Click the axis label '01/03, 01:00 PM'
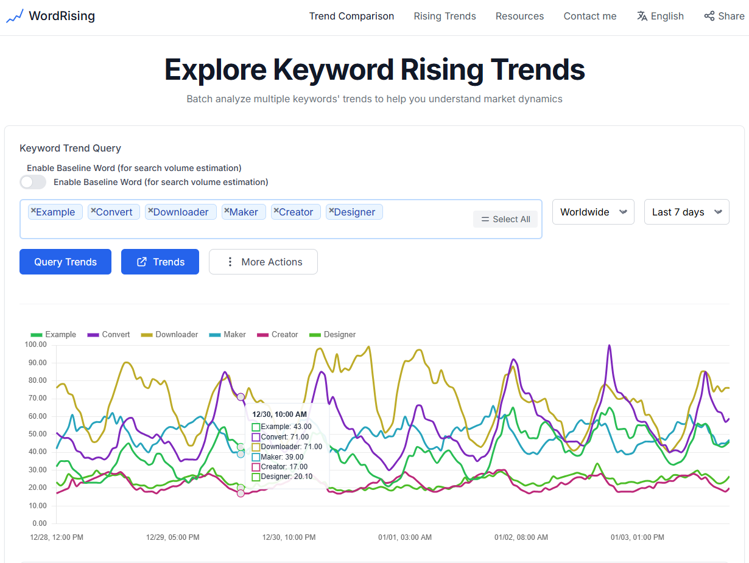 [x=638, y=537]
